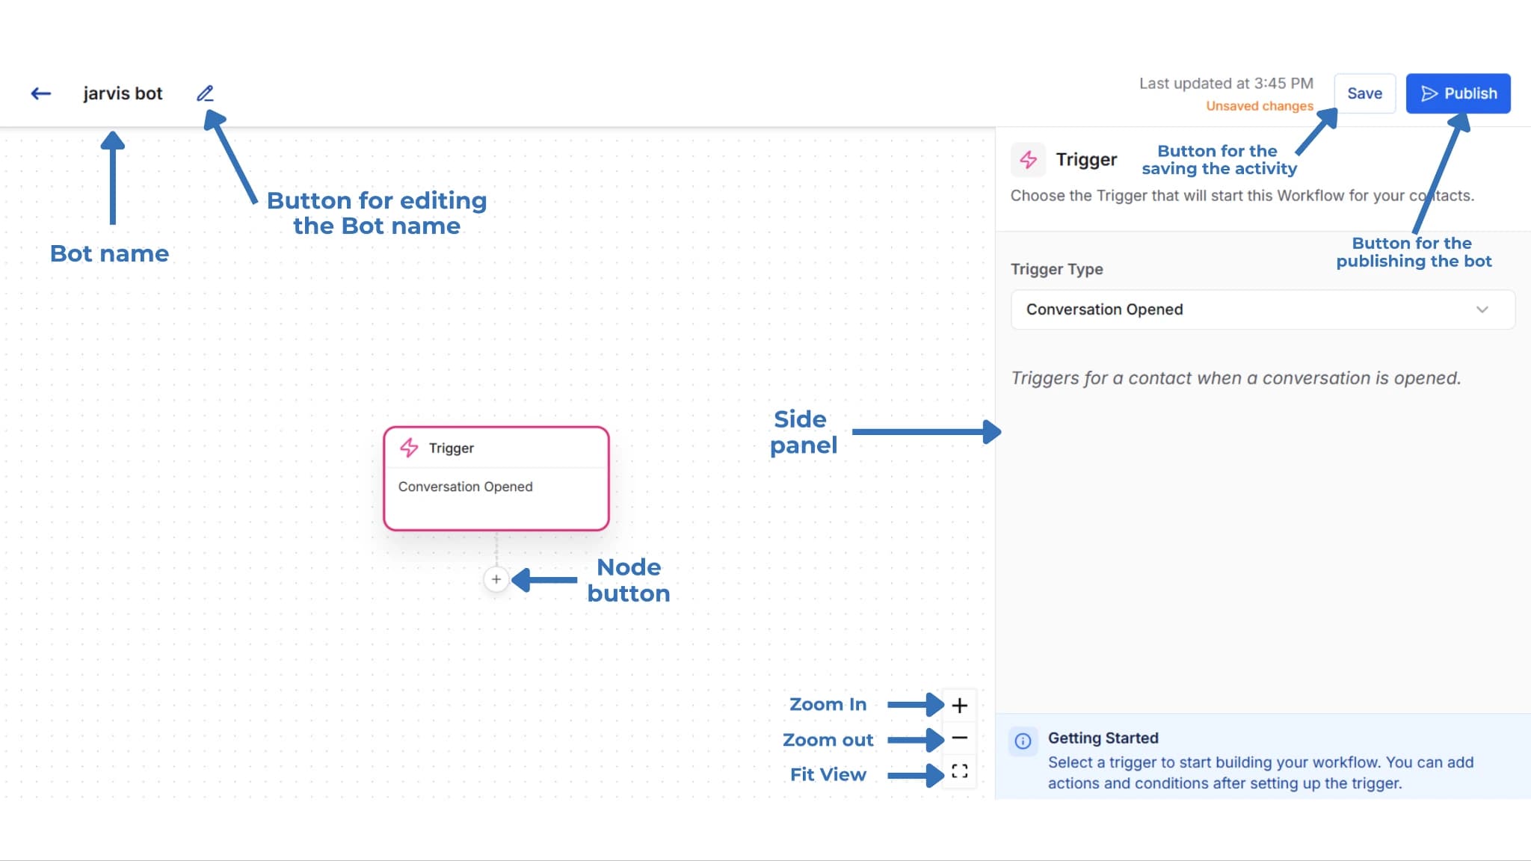
Task: Click the Unsaved changes label
Action: click(x=1259, y=105)
